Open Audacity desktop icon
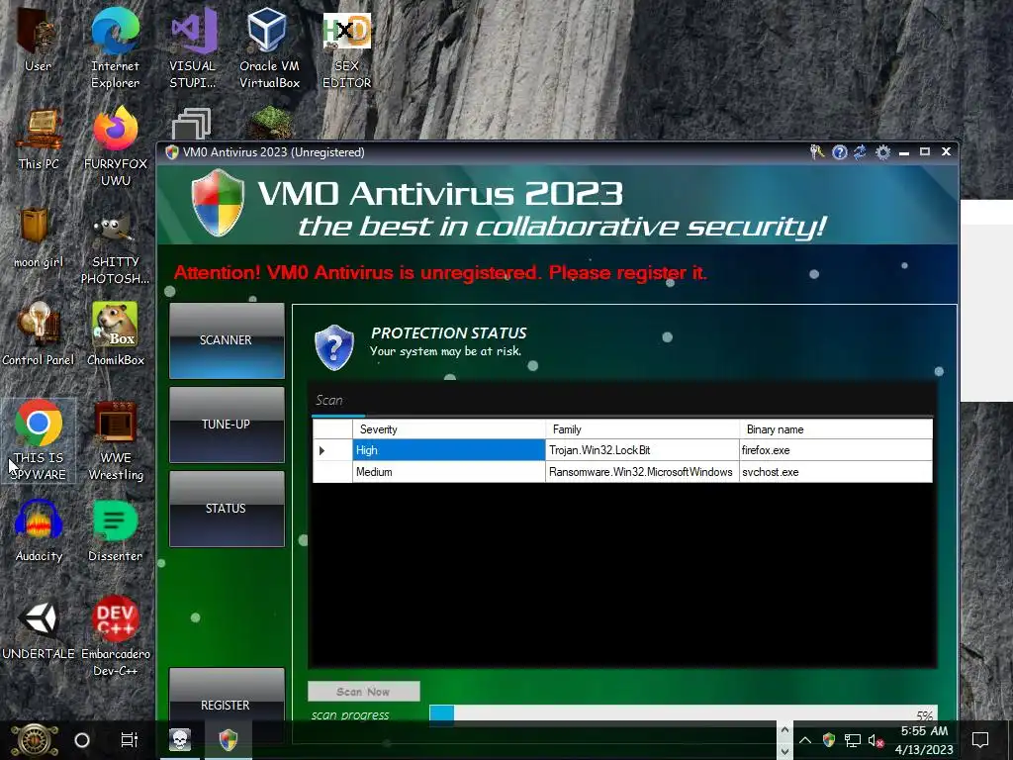The image size is (1013, 760). click(39, 530)
